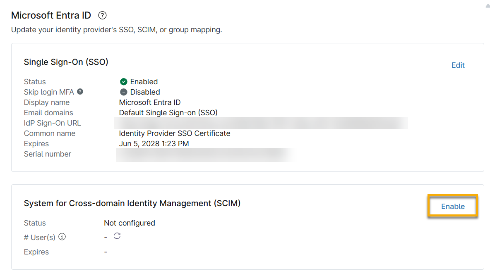Select the Not configured status text
Viewport: 490px width, 271px height.
[x=129, y=223]
